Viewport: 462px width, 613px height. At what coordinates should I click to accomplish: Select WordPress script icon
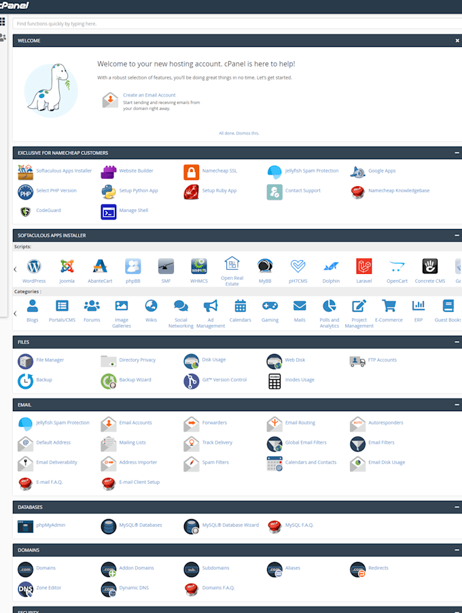(34, 266)
